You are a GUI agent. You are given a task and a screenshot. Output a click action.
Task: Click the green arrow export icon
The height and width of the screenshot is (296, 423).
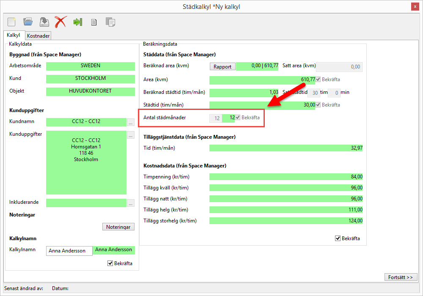tap(77, 22)
